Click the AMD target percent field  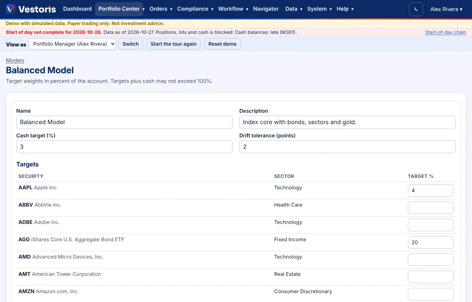430,260
